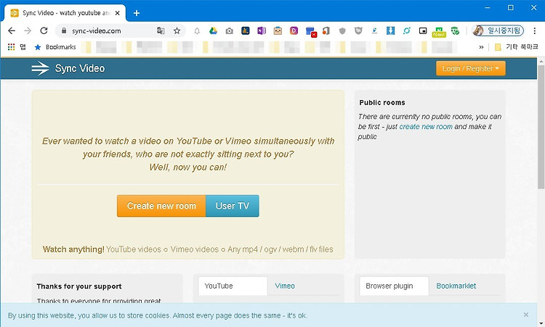Click the blue window with red X extension
Image resolution: width=545 pixels, height=327 pixels.
[x=311, y=32]
